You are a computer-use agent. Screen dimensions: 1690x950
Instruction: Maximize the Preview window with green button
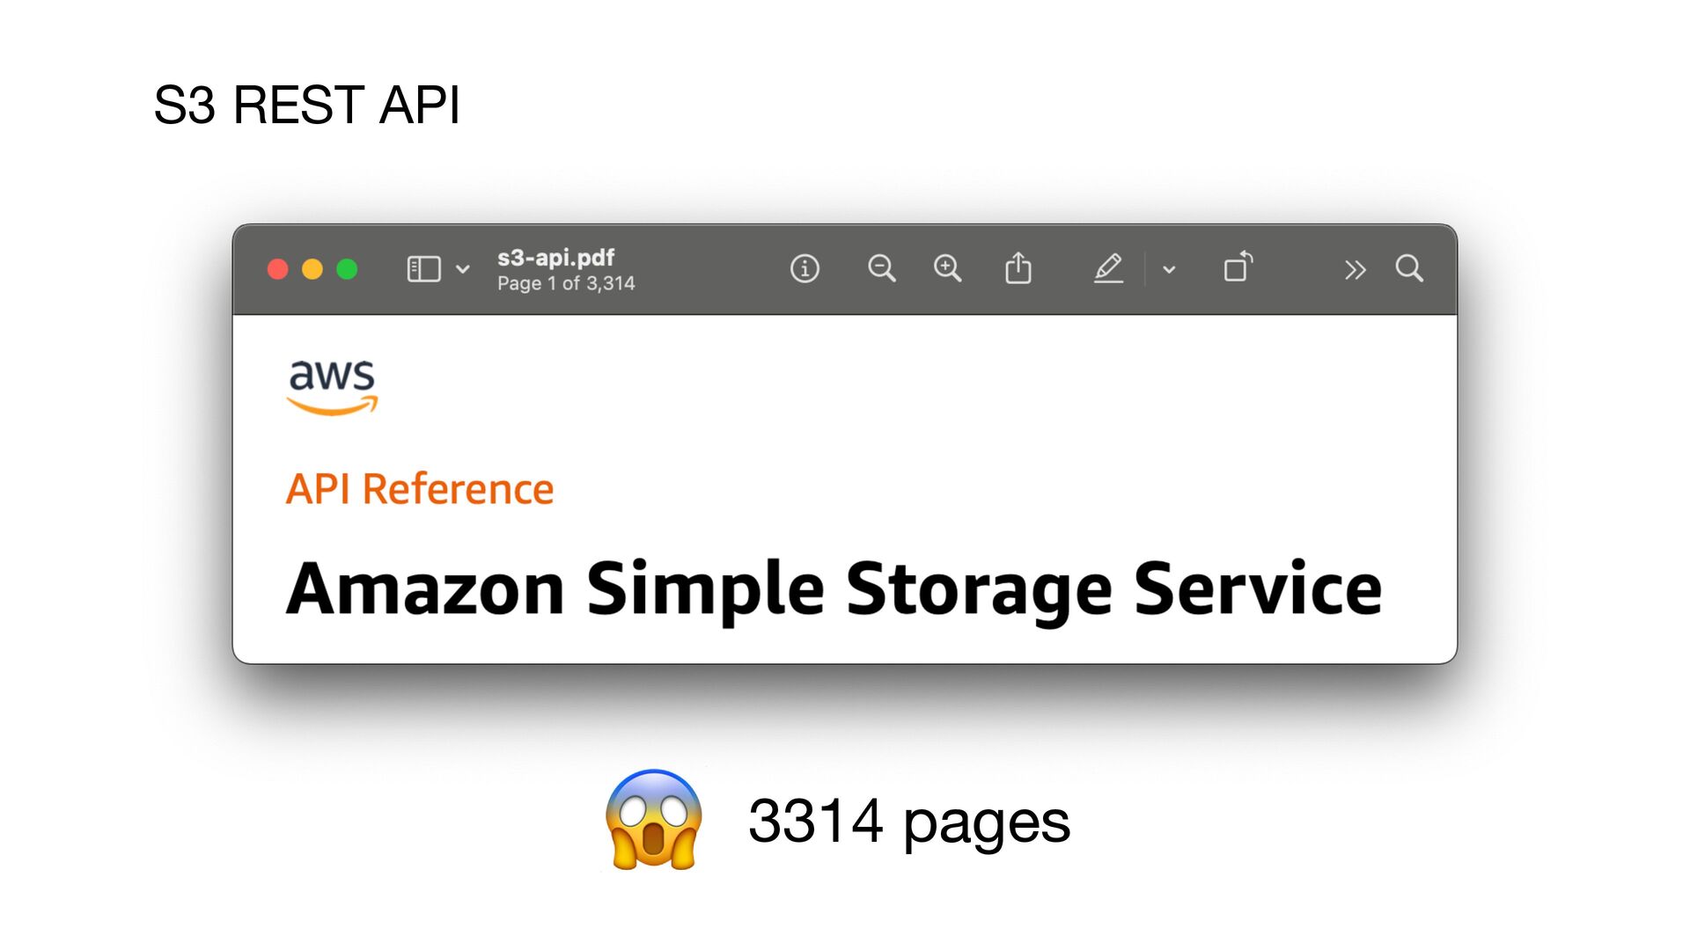pos(347,269)
